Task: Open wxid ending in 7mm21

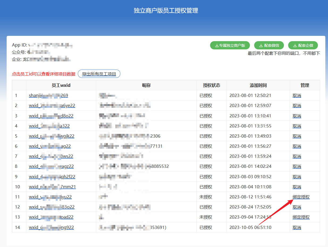Action: (x=52, y=187)
